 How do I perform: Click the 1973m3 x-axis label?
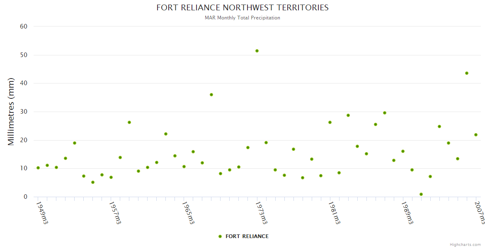click(261, 213)
